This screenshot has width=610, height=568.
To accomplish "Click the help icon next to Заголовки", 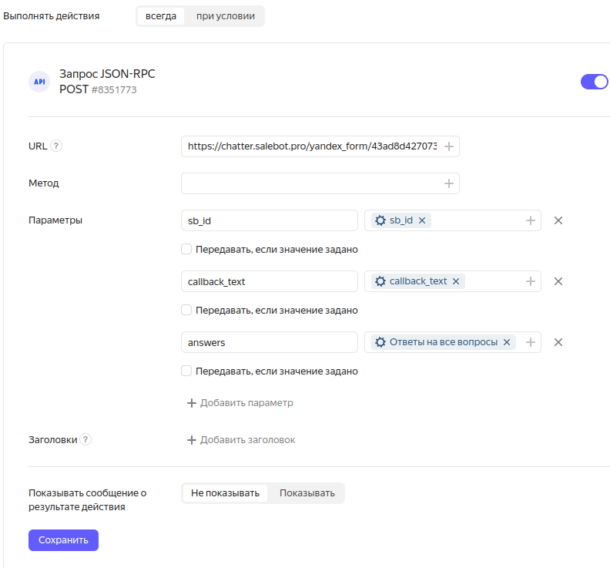I will coord(85,439).
